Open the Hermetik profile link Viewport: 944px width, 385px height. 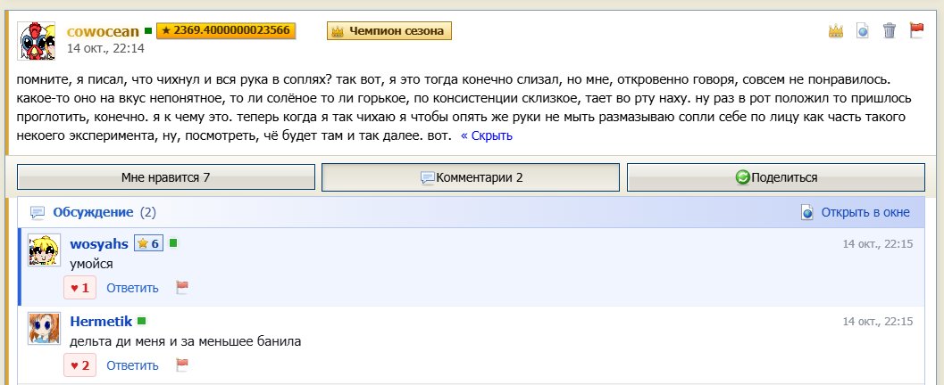point(101,322)
